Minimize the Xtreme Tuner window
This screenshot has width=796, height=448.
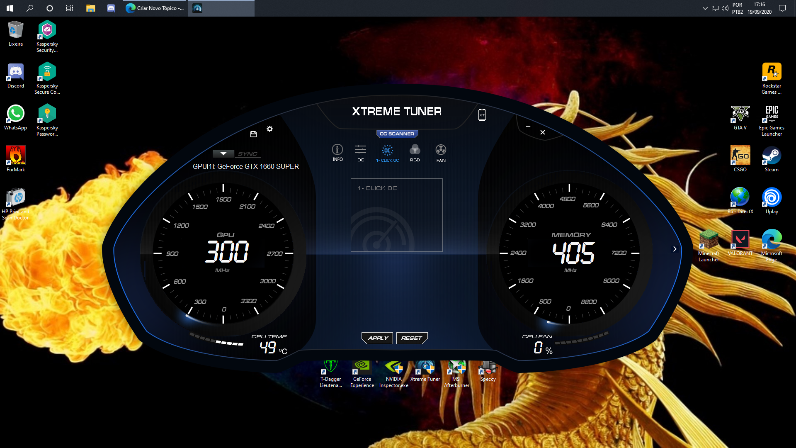point(528,126)
